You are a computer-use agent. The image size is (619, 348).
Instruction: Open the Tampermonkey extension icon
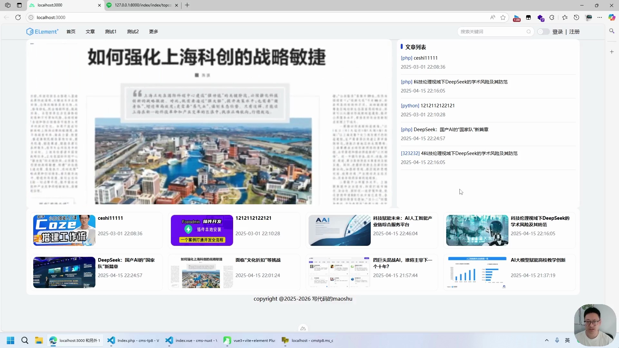[528, 17]
